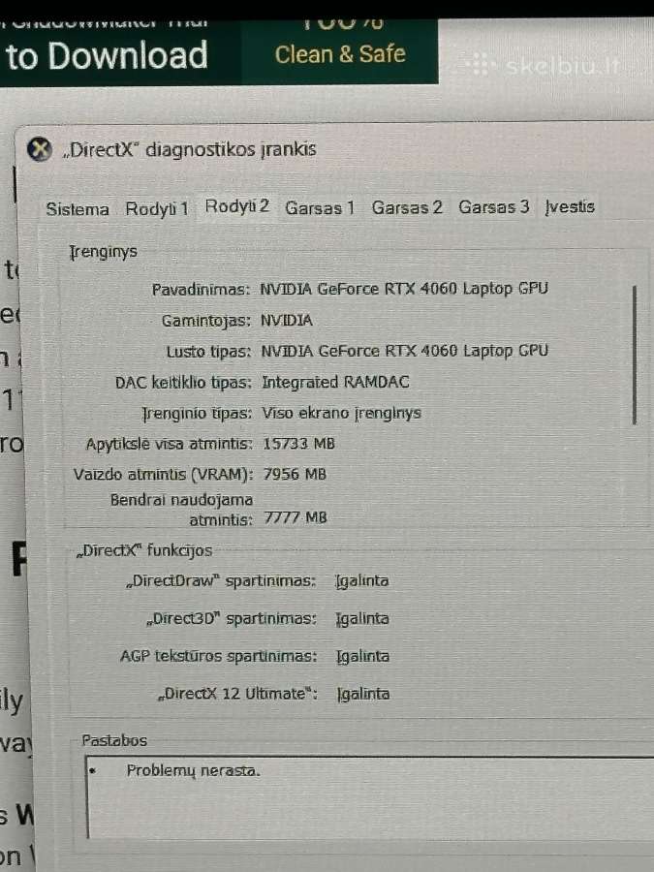The image size is (654, 872).
Task: Click the DirectX diagnostic tool title icon
Action: click(39, 150)
